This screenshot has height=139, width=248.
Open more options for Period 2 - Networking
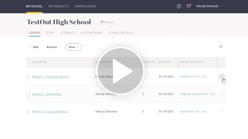(x=222, y=94)
